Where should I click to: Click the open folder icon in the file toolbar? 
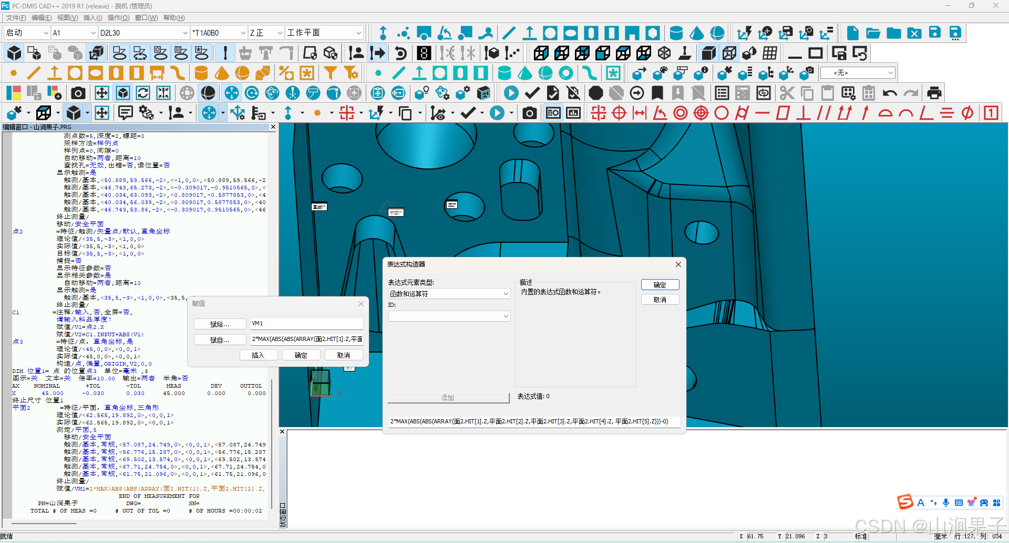pos(873,33)
